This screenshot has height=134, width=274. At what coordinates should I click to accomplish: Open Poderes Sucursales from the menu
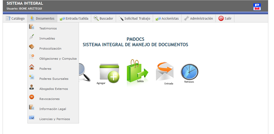(x=54, y=79)
